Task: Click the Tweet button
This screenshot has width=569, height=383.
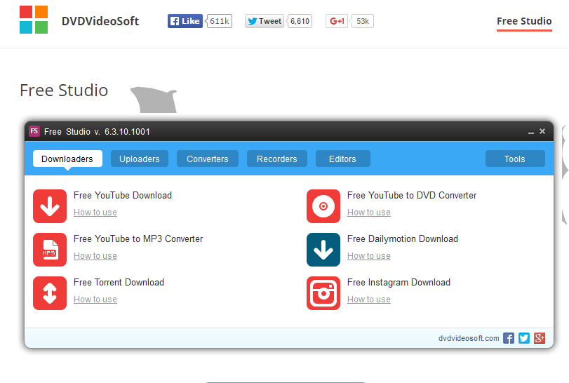Action: tap(265, 21)
